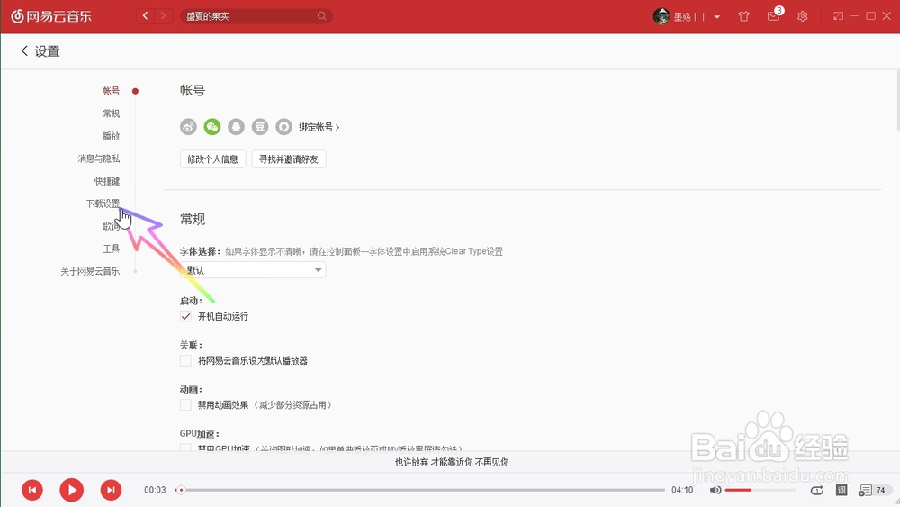Select the 下载设置 settings section
This screenshot has width=900, height=507.
coord(103,204)
